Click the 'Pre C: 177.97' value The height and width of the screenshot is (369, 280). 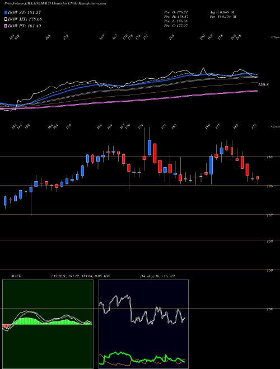(176, 26)
